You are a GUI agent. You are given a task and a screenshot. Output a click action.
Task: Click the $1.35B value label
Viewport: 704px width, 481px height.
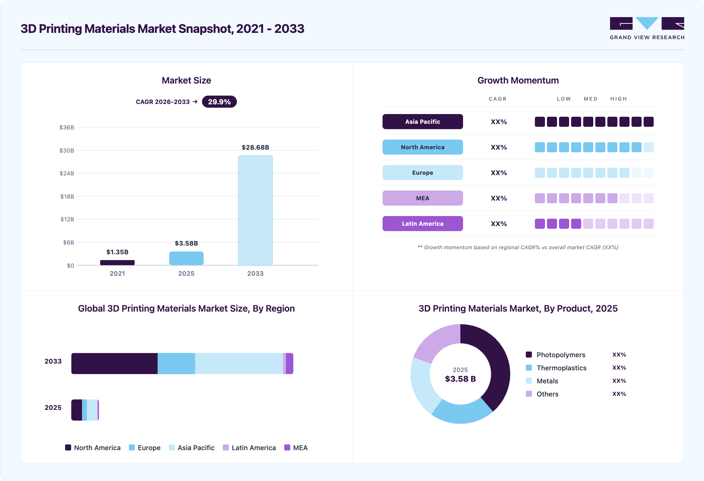[117, 252]
